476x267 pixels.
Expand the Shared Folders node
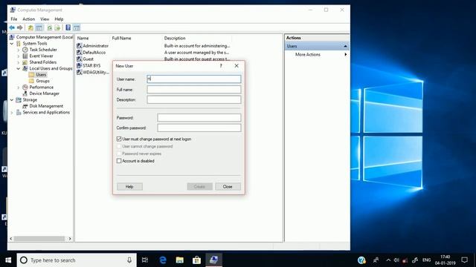18,62
